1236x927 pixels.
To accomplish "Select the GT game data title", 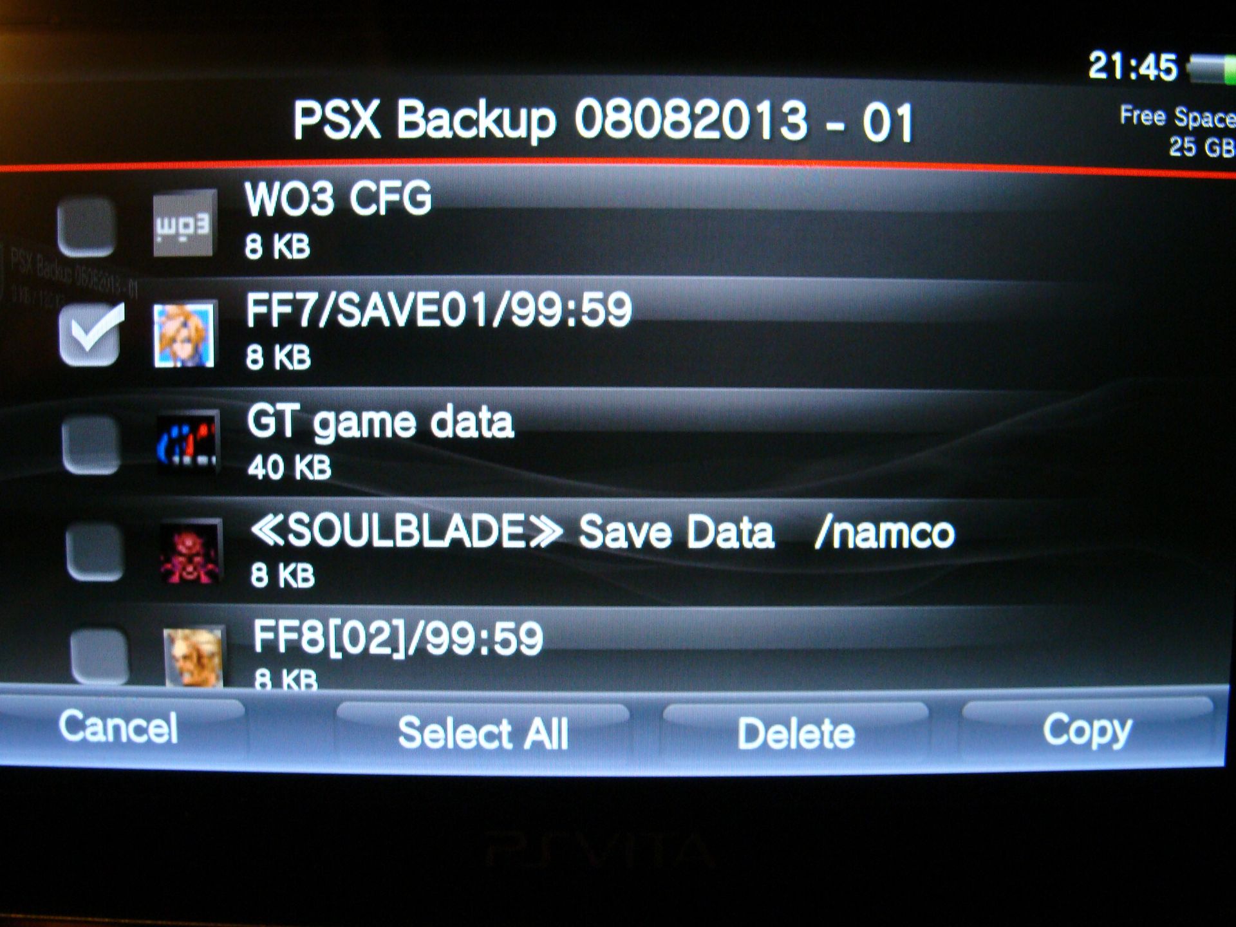I will coord(380,422).
